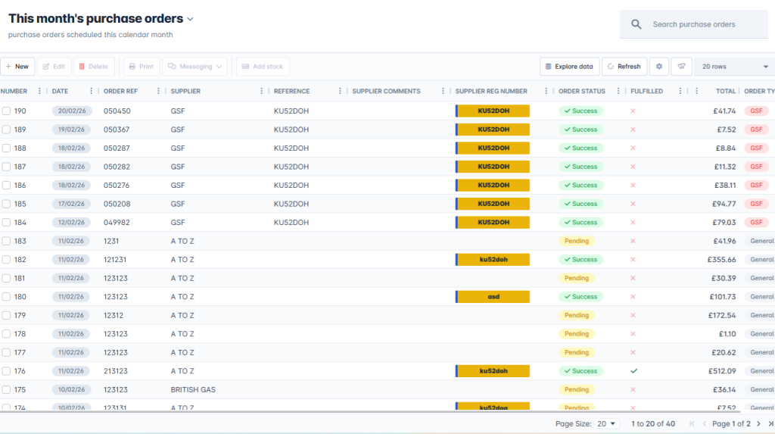Click the Delete button

click(x=94, y=67)
